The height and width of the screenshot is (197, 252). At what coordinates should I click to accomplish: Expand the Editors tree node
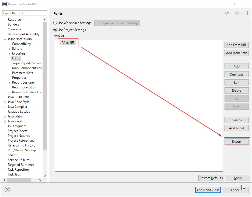coord(9,49)
